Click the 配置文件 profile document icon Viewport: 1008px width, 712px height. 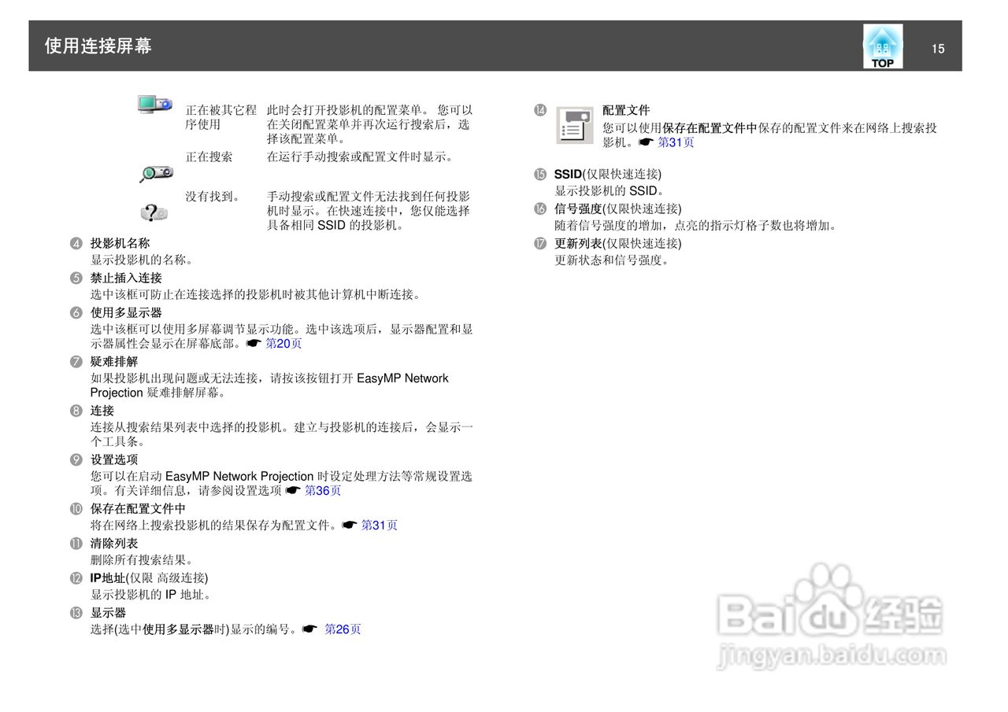point(575,125)
